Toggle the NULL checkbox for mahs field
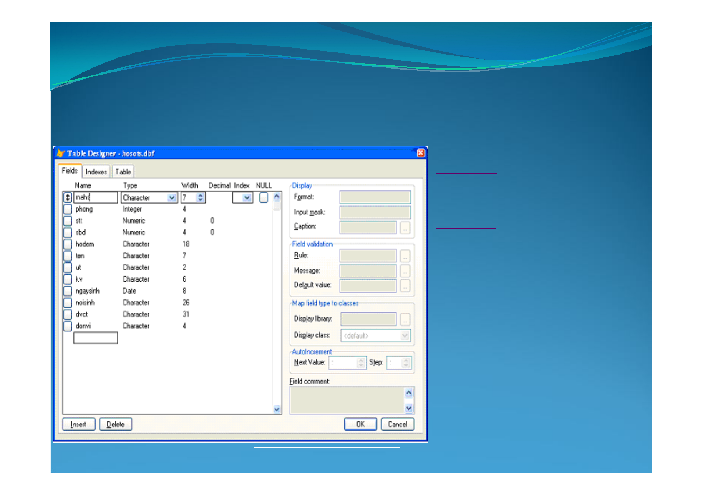The width and height of the screenshot is (703, 496). tap(263, 197)
